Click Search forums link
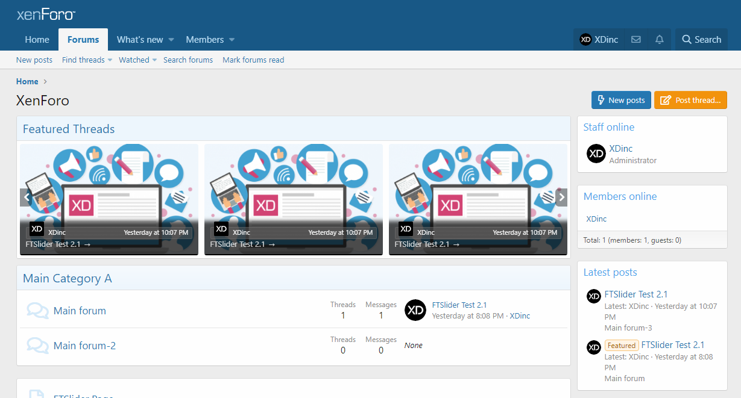 (x=188, y=60)
